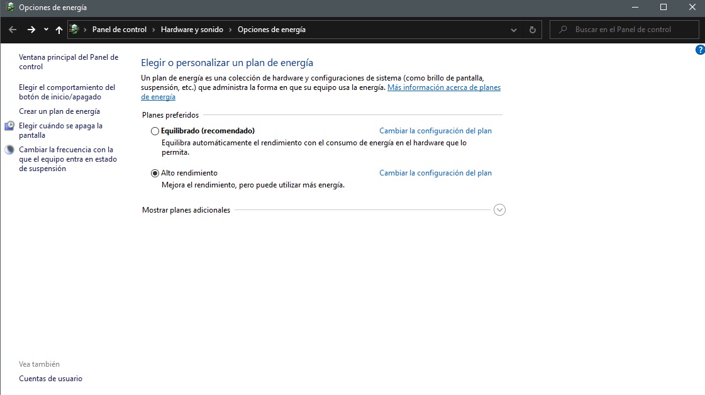Click the back navigation arrow
705x395 pixels.
(x=13, y=30)
